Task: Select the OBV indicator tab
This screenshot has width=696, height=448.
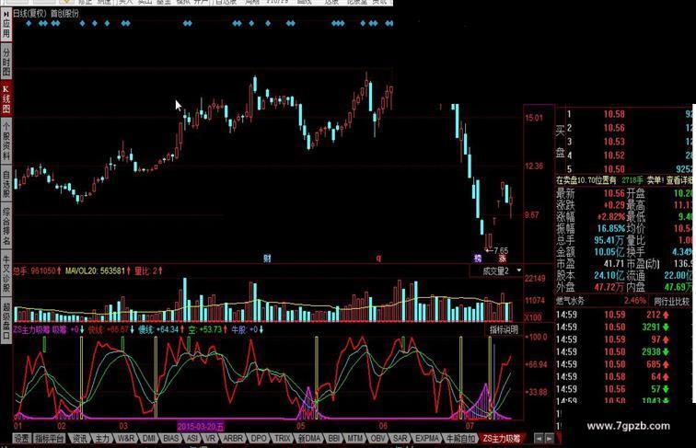Action: 377,438
